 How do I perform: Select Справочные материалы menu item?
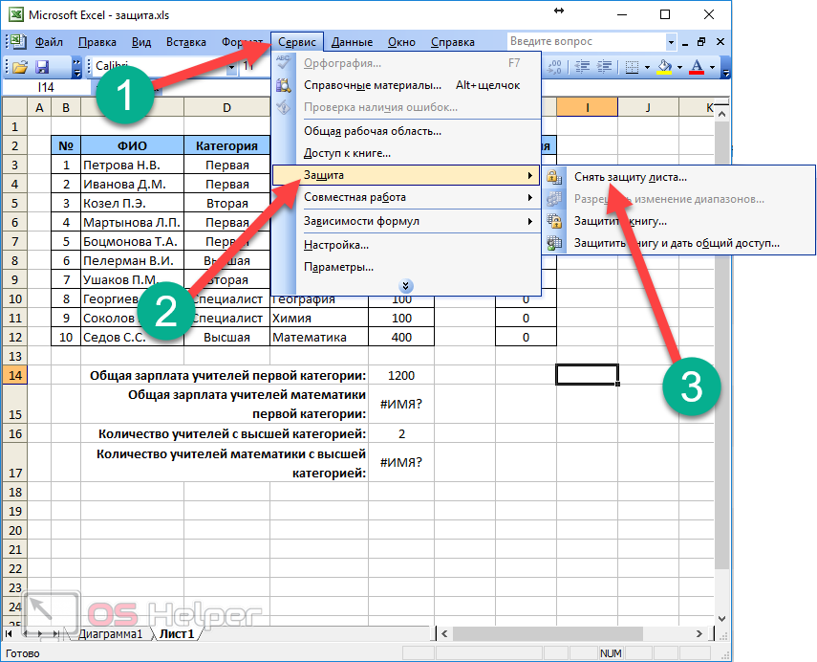pos(407,85)
